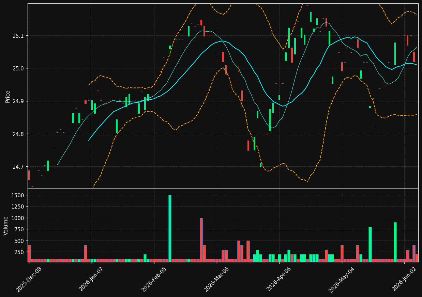Select the 2026-Mar-06 date label

click(216, 279)
